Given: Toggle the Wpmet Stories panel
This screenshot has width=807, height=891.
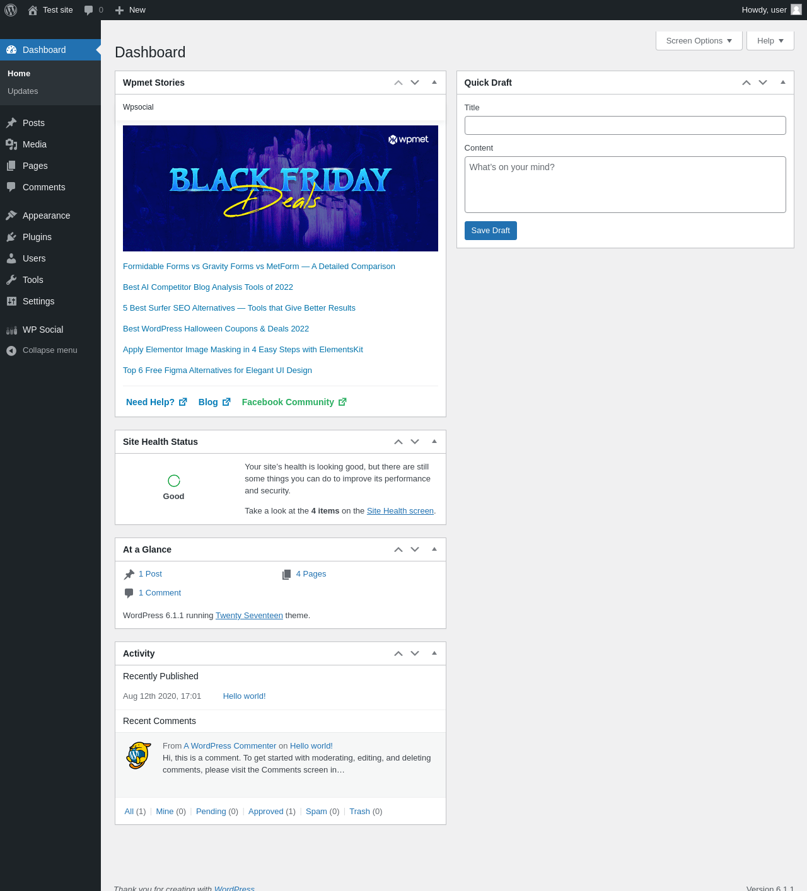Looking at the screenshot, I should point(434,83).
